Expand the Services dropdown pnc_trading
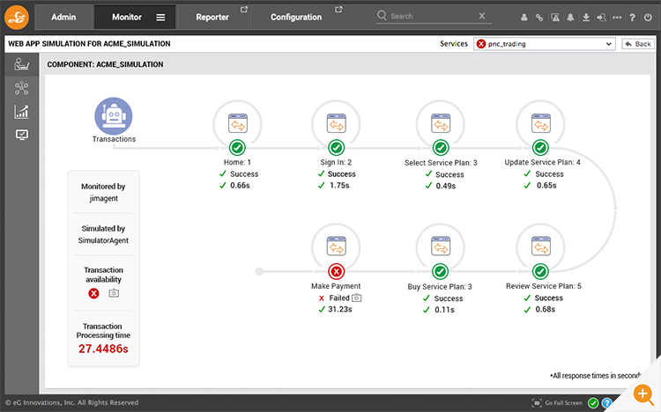The image size is (661, 412). pyautogui.click(x=545, y=44)
